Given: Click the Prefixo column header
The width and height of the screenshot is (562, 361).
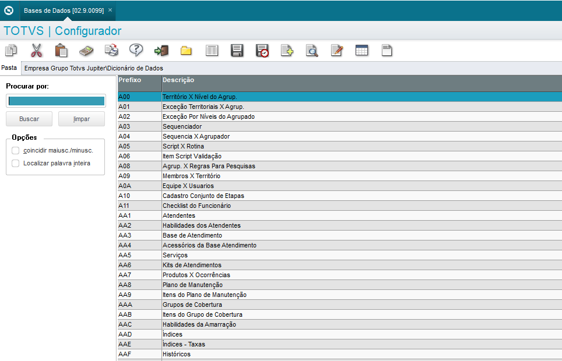Looking at the screenshot, I should tap(139, 83).
